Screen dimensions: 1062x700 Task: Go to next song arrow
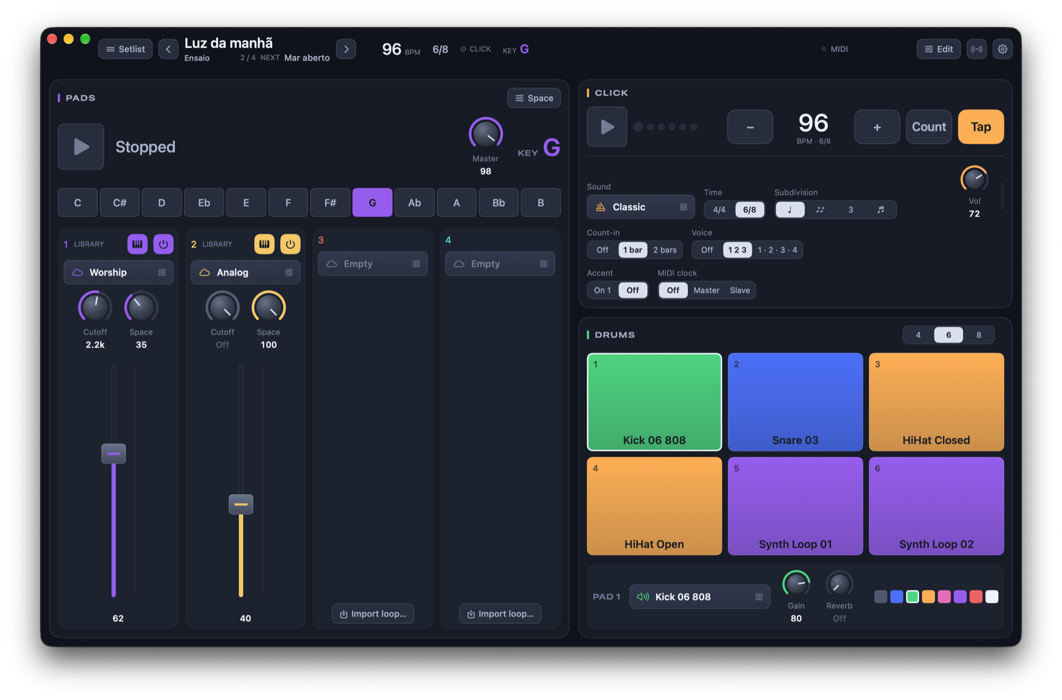click(346, 49)
